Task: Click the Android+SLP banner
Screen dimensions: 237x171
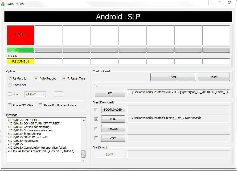Action: pyautogui.click(x=118, y=16)
